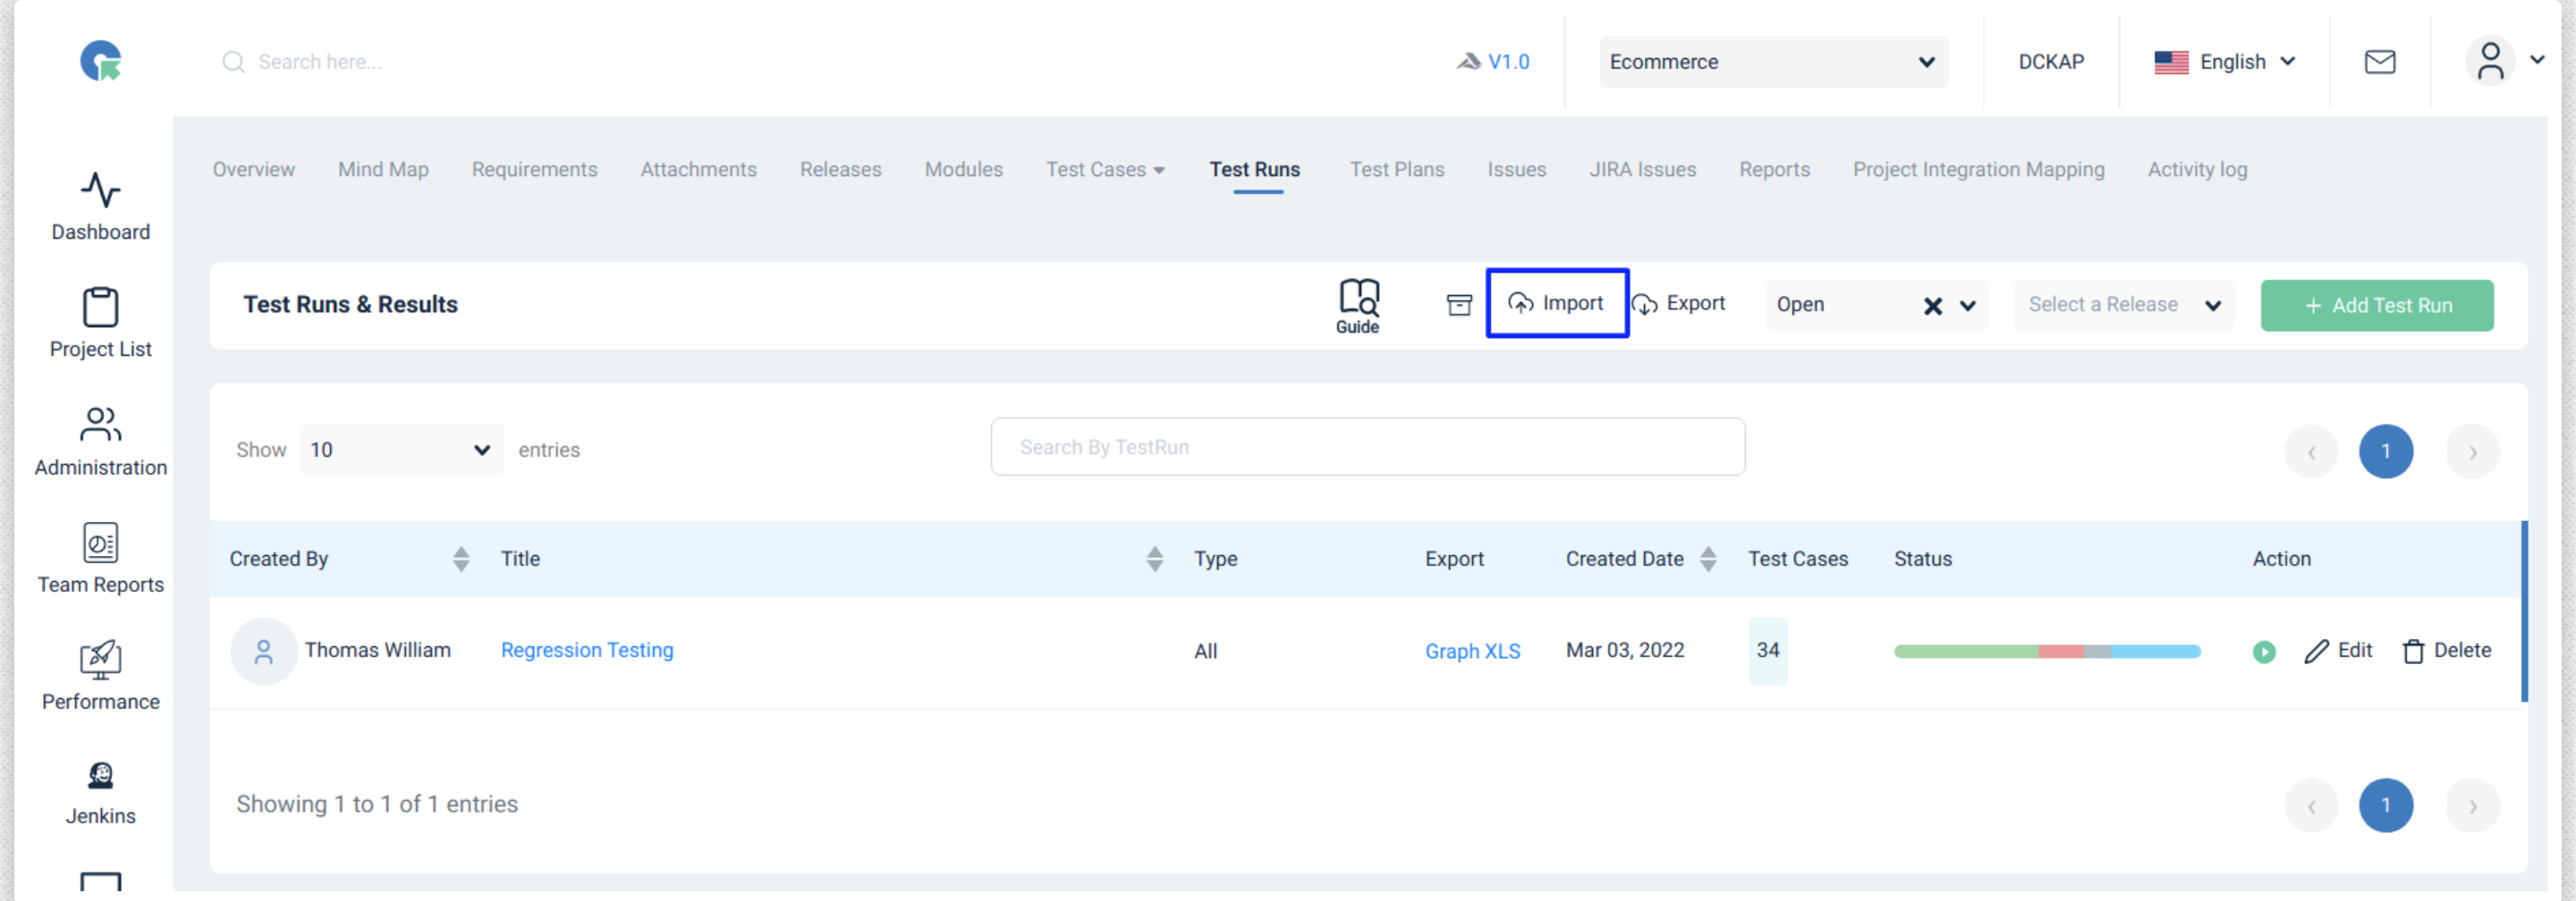Click the archive box icon
This screenshot has width=2576, height=901.
(x=1459, y=305)
